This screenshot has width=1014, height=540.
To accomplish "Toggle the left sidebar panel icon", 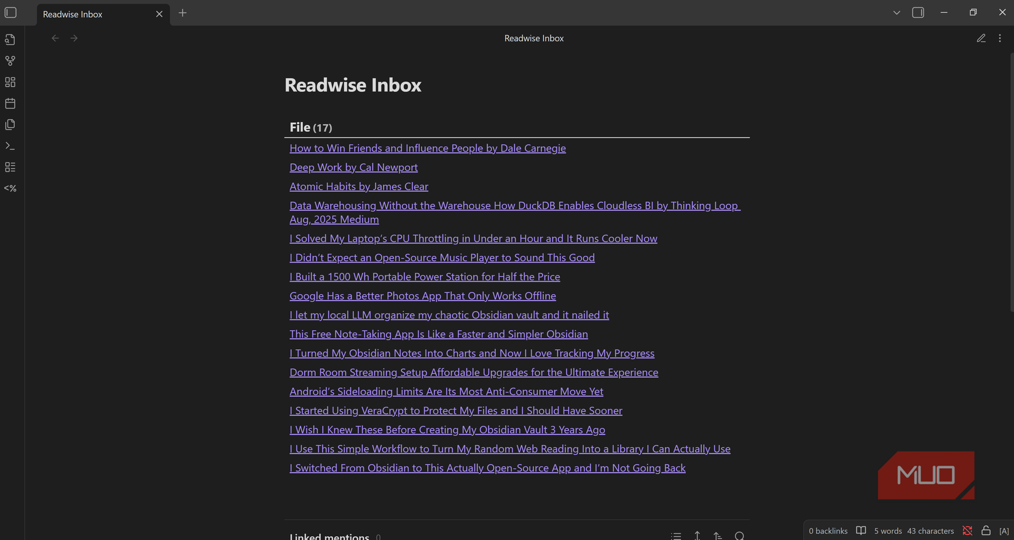I will click(x=10, y=13).
